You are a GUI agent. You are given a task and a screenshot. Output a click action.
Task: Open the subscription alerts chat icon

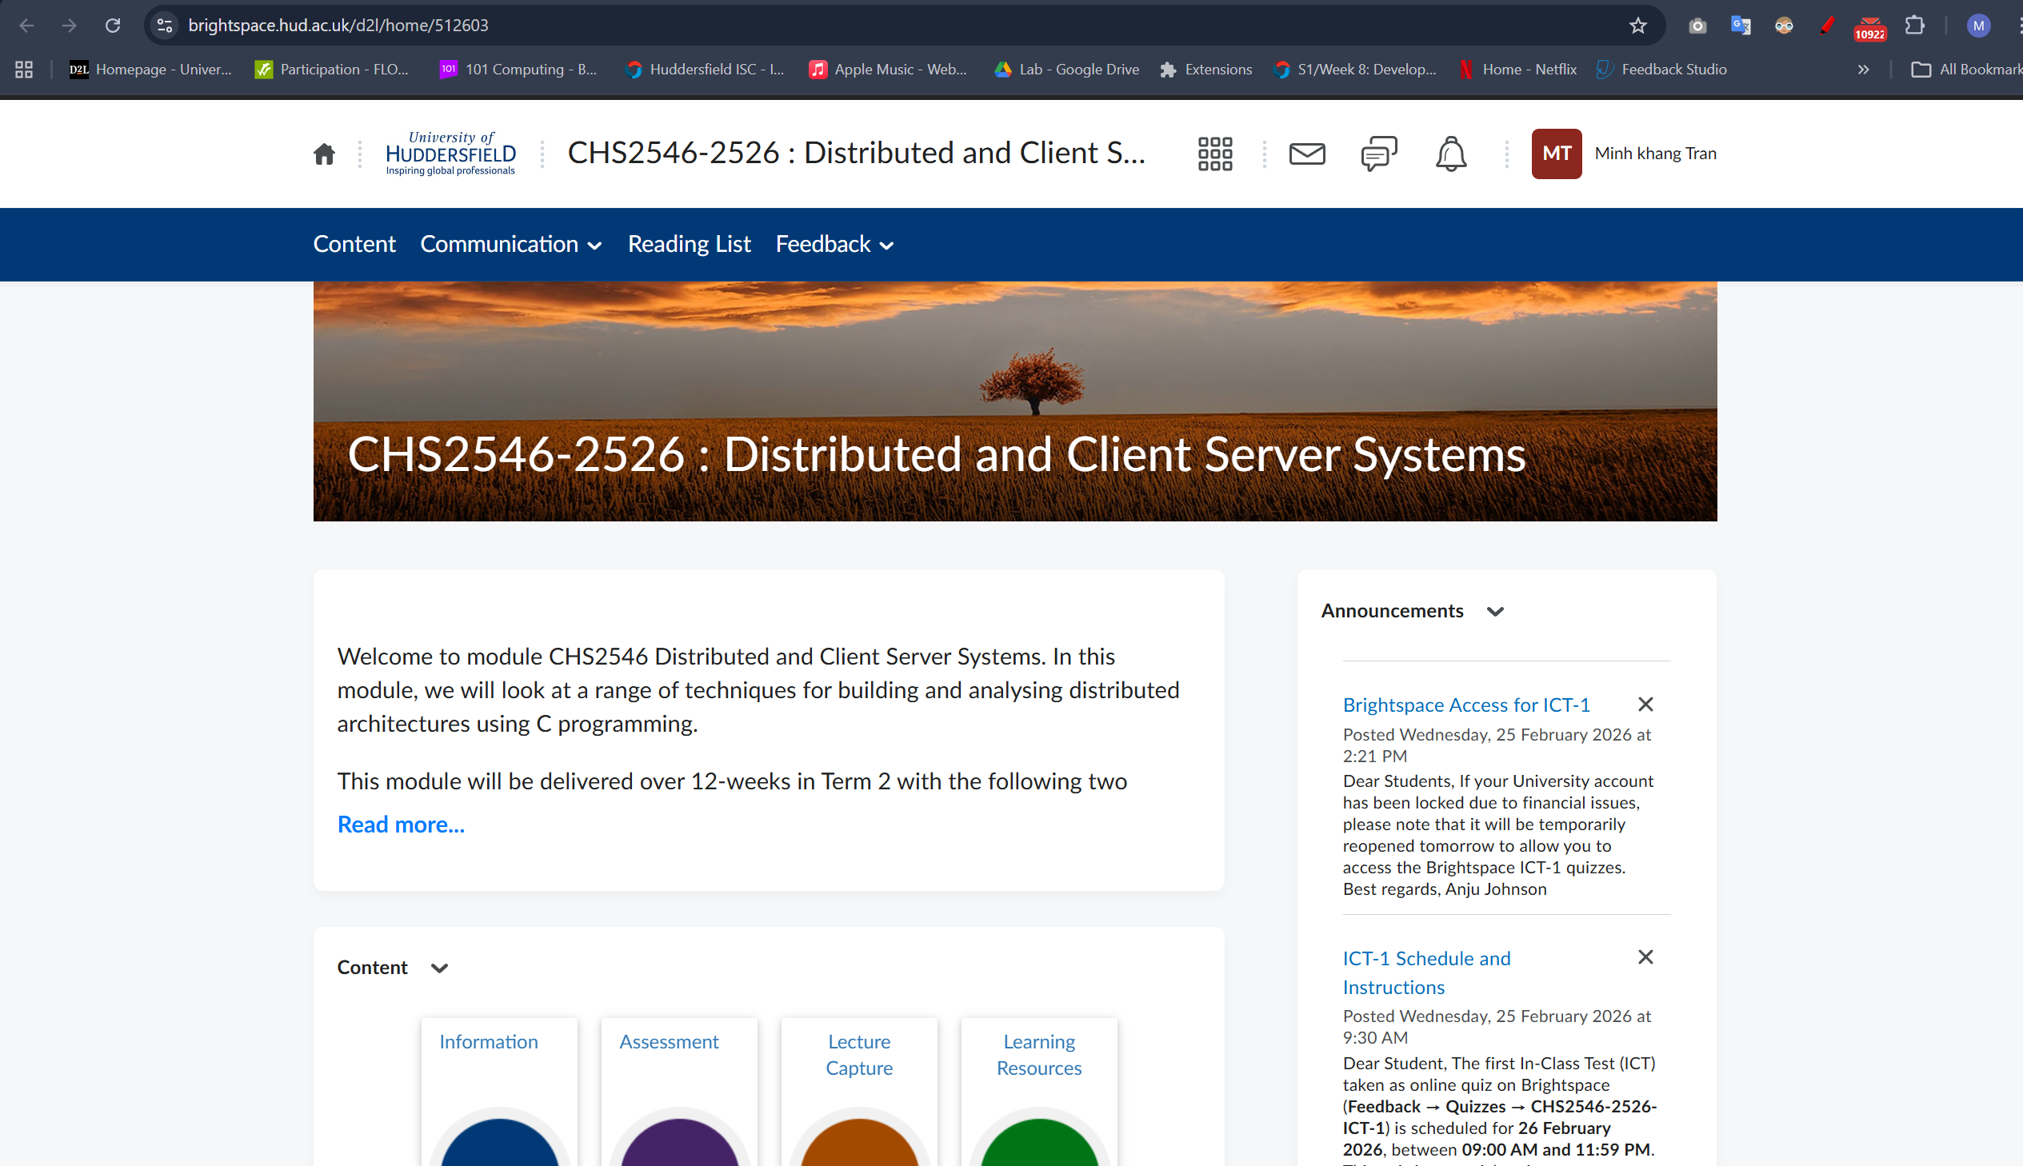tap(1378, 154)
